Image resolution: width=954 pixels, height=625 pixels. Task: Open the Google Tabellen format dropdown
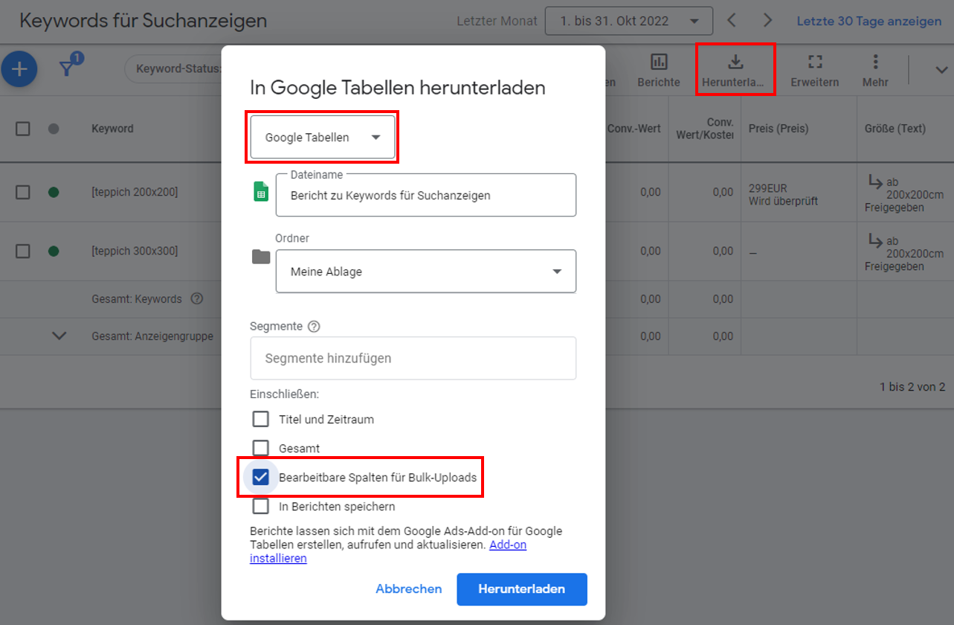click(323, 137)
